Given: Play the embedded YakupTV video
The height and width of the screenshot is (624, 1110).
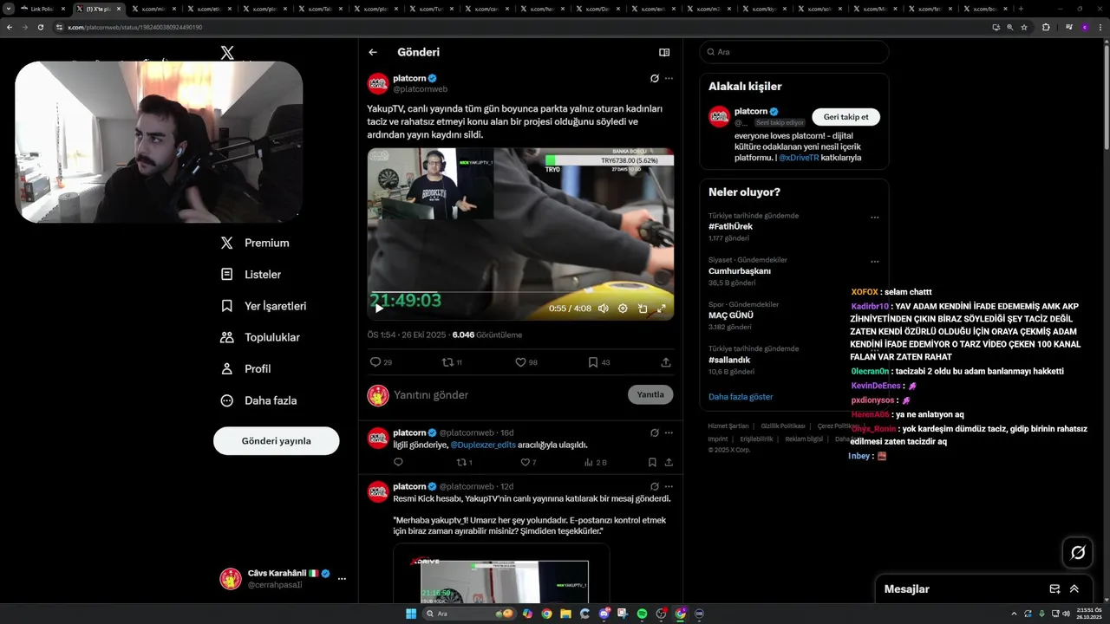Looking at the screenshot, I should pyautogui.click(x=379, y=308).
